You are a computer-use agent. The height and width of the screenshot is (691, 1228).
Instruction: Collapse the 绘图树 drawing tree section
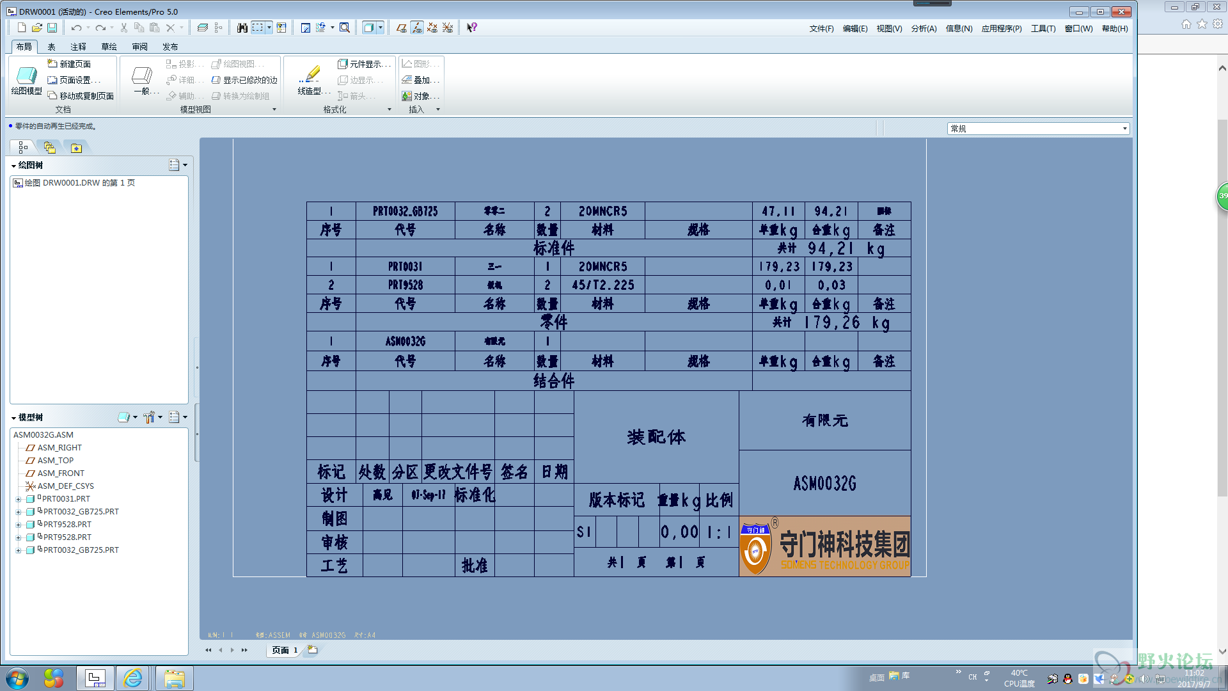13,166
